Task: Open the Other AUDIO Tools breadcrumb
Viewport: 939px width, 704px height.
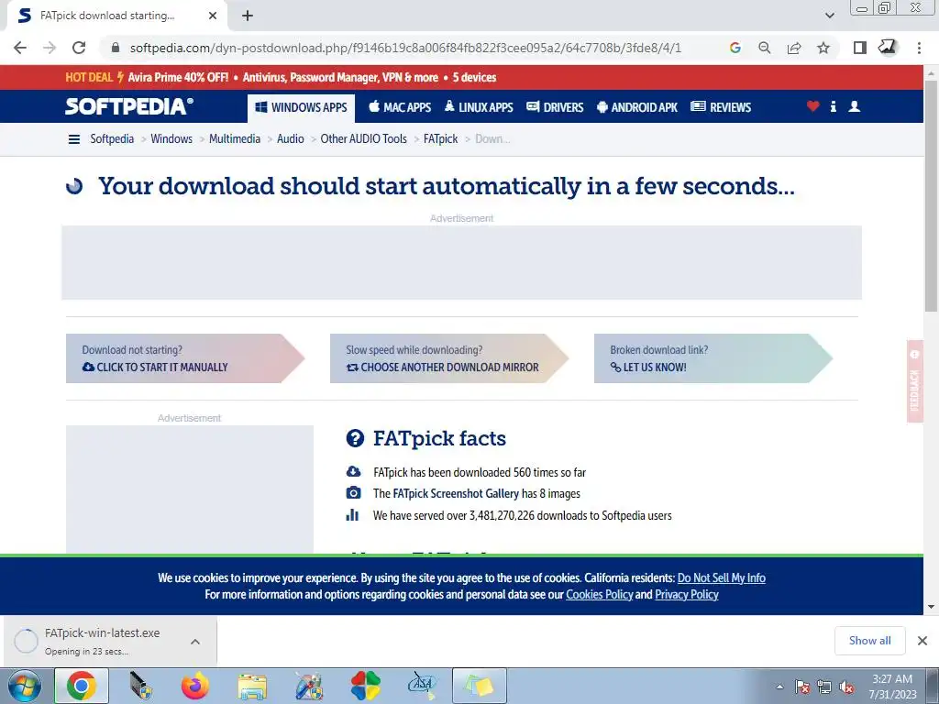Action: [x=363, y=139]
